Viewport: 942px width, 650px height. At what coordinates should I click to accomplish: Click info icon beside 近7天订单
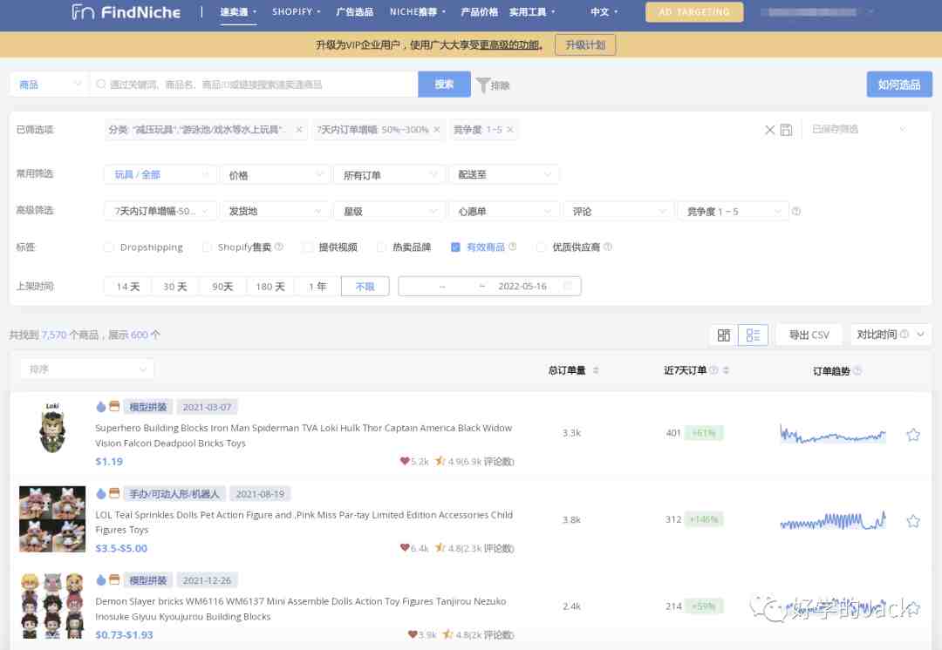coord(713,370)
